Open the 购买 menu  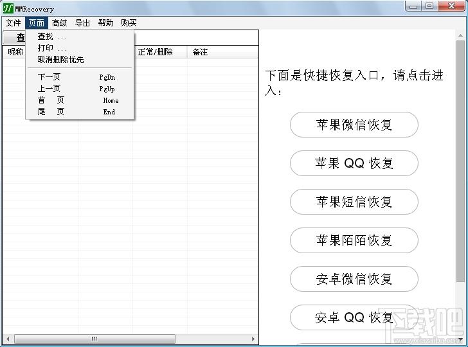(129, 23)
